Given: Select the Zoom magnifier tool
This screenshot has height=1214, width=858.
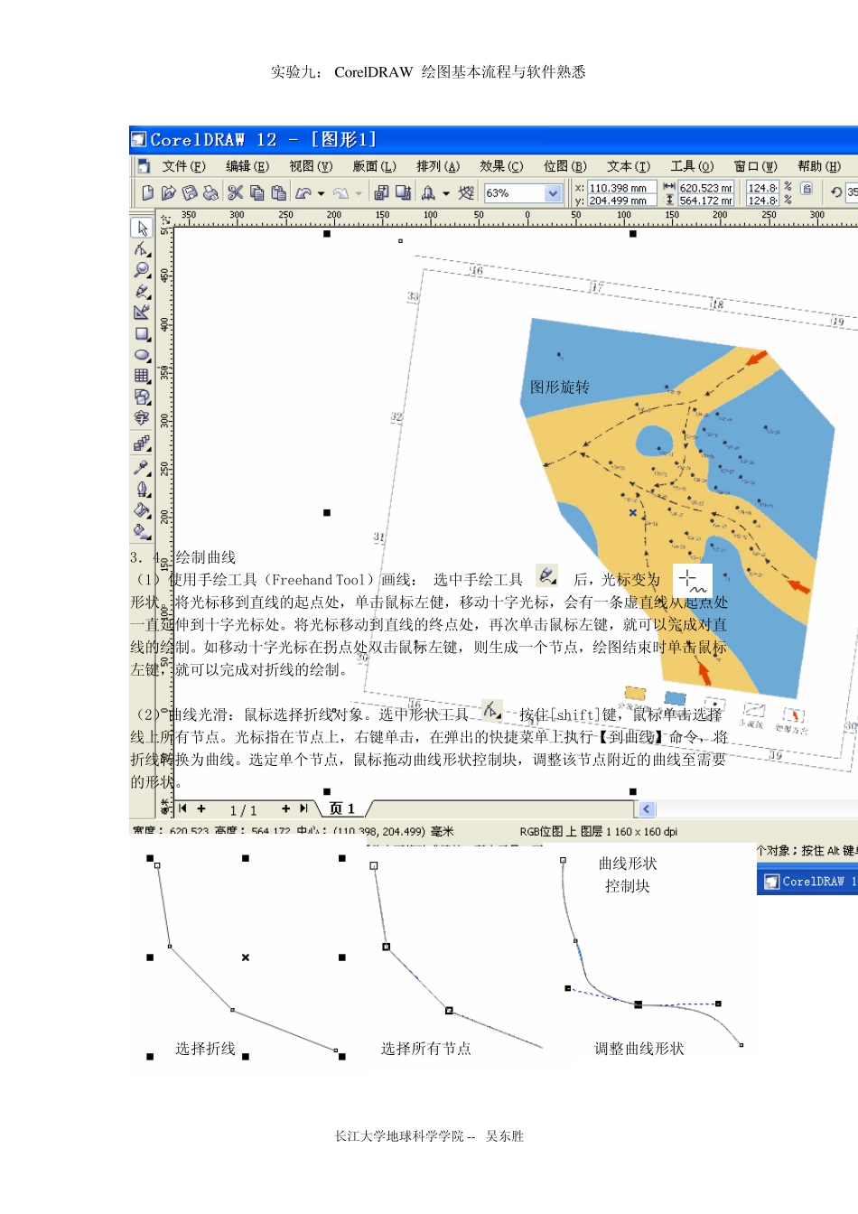Looking at the screenshot, I should click(x=142, y=270).
